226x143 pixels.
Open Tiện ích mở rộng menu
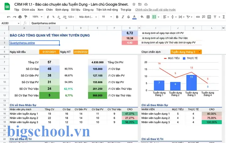pos(107,10)
